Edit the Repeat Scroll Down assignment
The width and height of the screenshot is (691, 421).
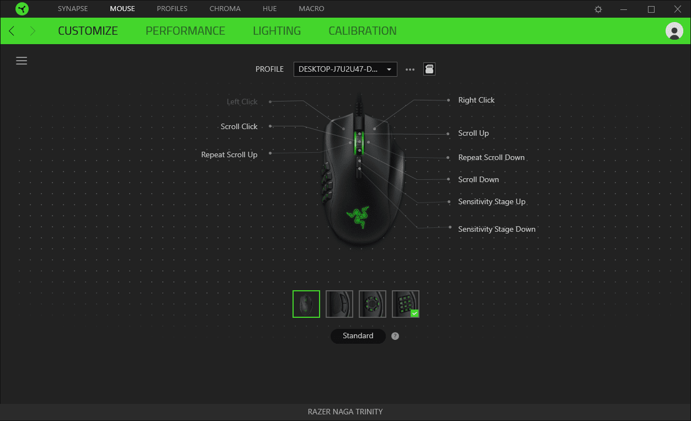491,157
